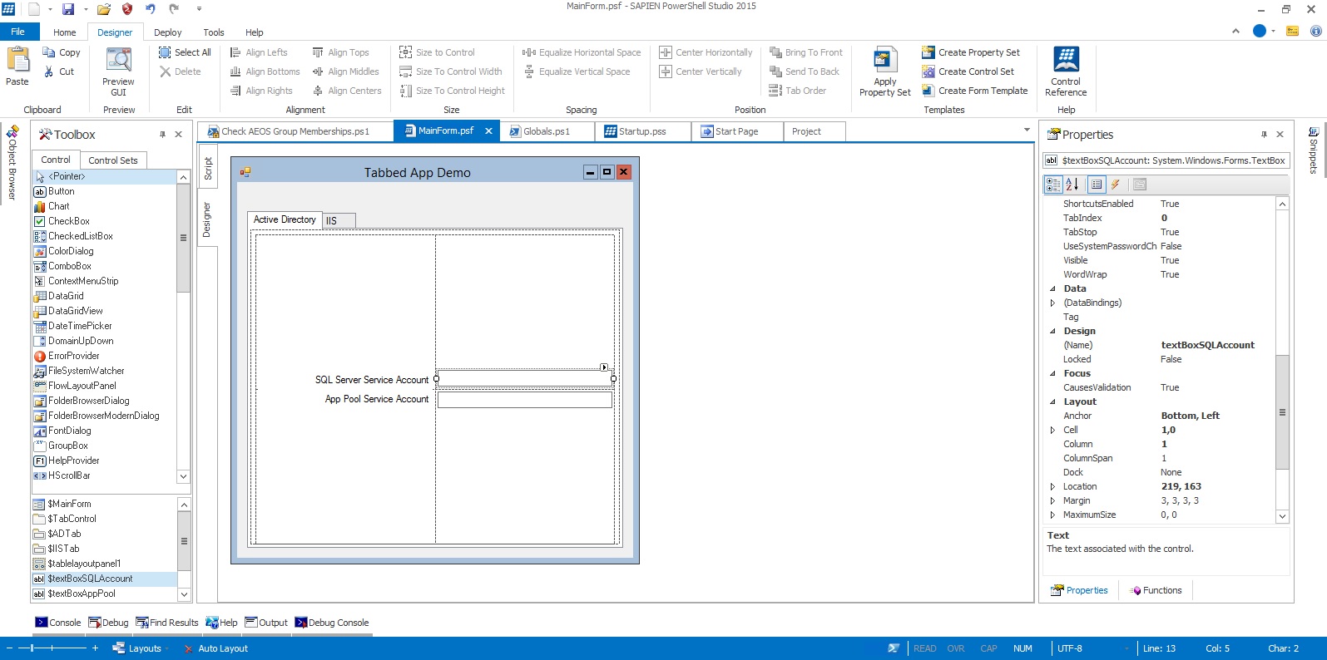Click the zoom slider in status bar
Viewport: 1327px width, 660px height.
point(52,648)
